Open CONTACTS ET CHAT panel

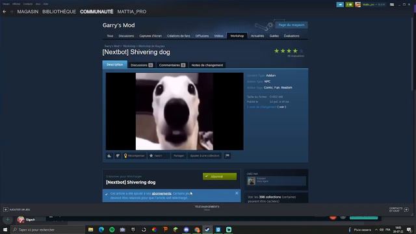399,209
